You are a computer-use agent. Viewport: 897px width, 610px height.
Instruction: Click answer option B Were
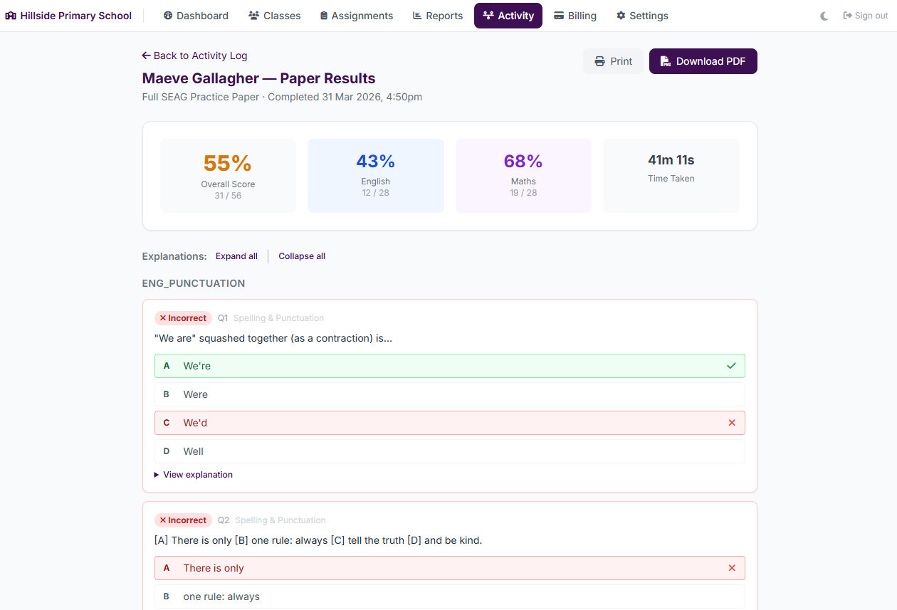click(x=450, y=394)
